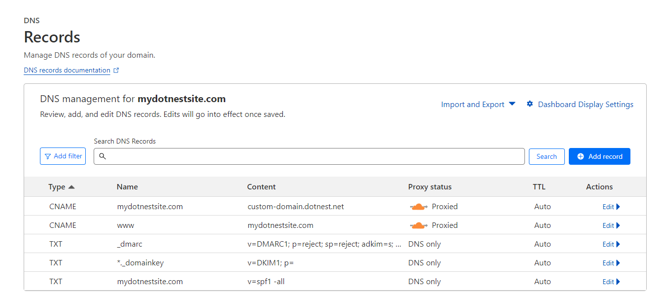Screen dimensions: 660x294
Task: Focus the Search DNS Records input field
Action: [309, 156]
